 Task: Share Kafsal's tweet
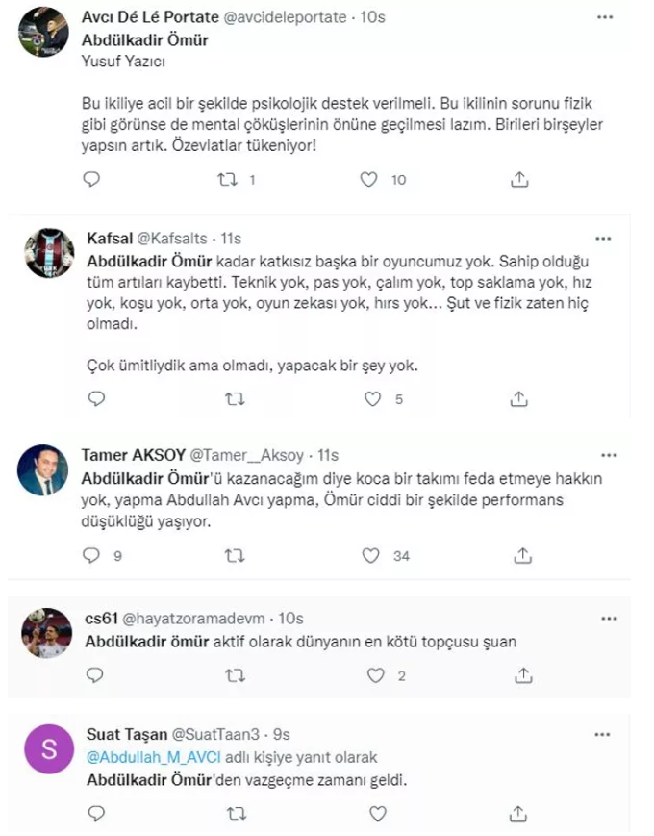518,399
